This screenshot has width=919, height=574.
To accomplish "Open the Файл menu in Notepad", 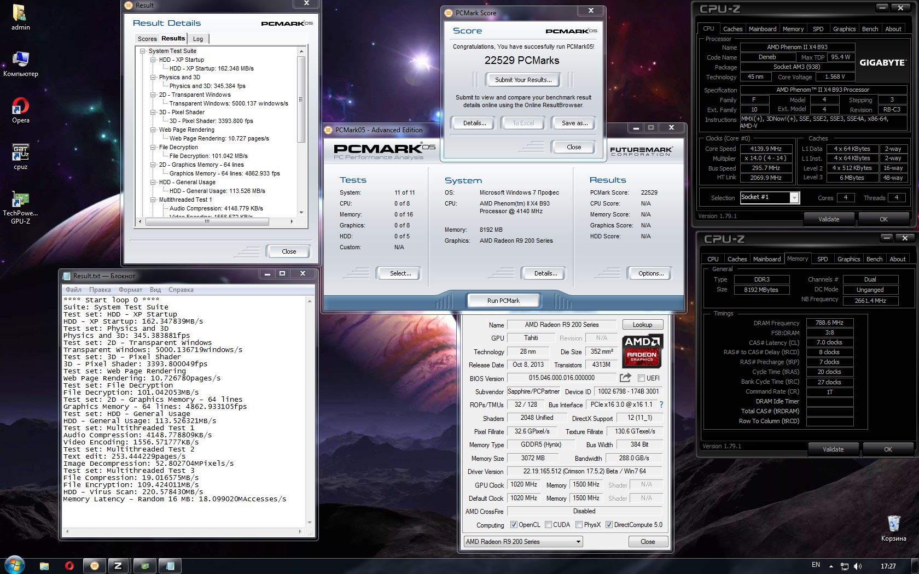I will (73, 290).
